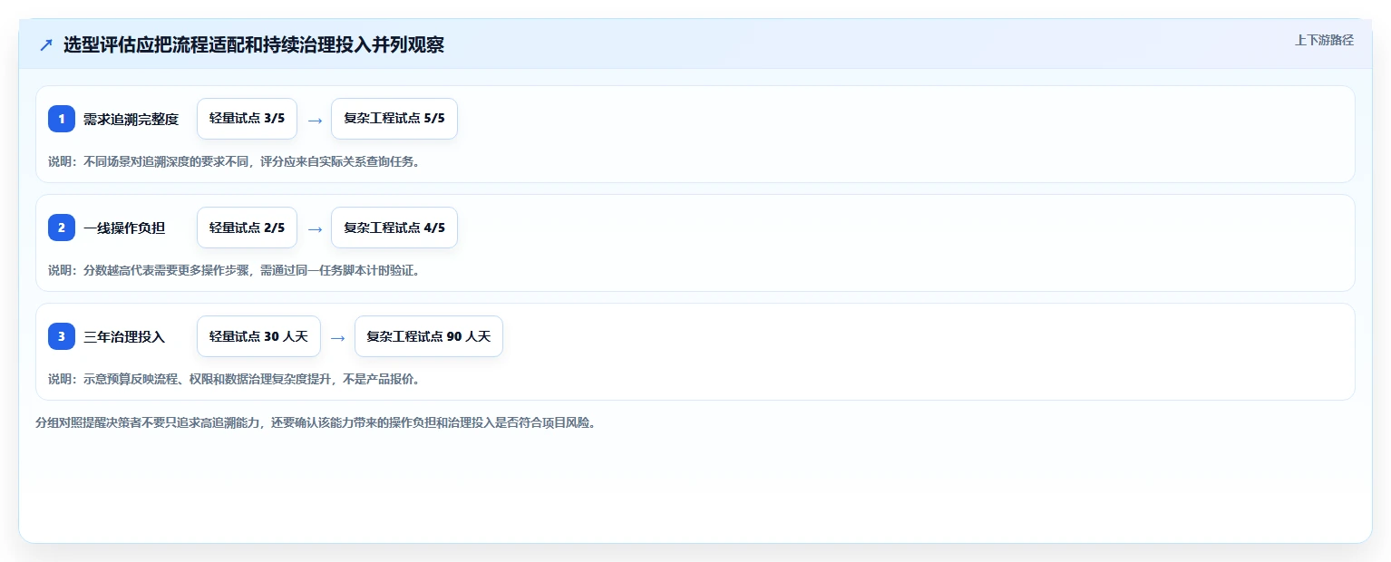1391x562 pixels.
Task: Select the 复杂工程试点 5/5 chip
Action: point(394,119)
